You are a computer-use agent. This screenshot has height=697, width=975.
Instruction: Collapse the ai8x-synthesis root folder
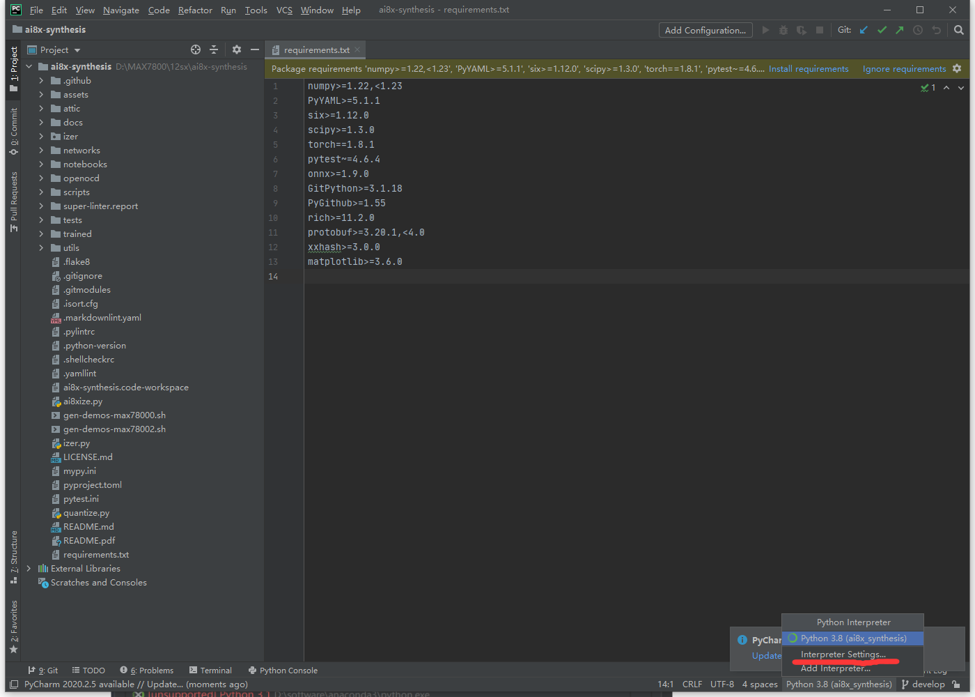29,67
